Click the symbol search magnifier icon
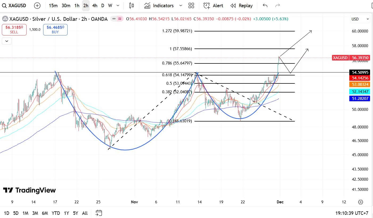Viewport: 373px width, 218px height. [5, 6]
